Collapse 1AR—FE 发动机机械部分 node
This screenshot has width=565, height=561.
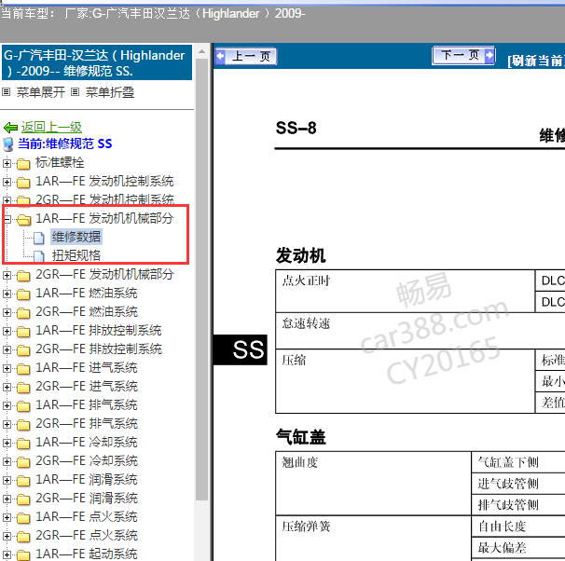pyautogui.click(x=7, y=219)
